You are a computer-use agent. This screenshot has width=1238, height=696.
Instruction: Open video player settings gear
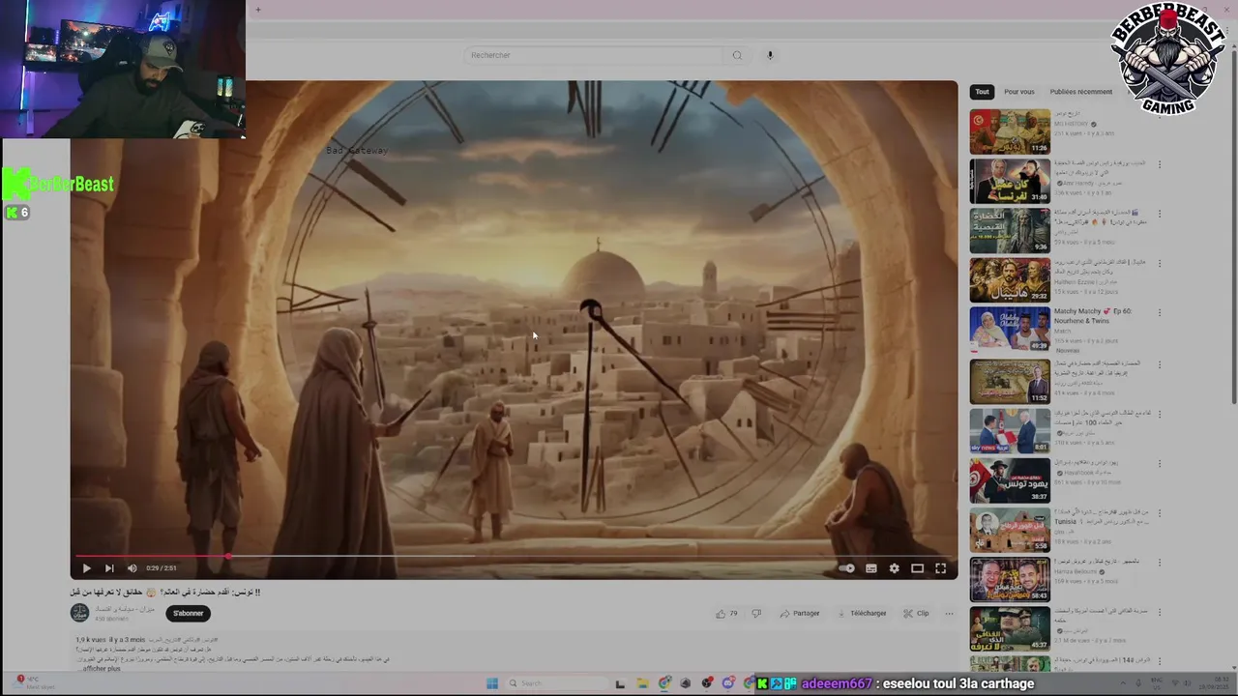[894, 568]
